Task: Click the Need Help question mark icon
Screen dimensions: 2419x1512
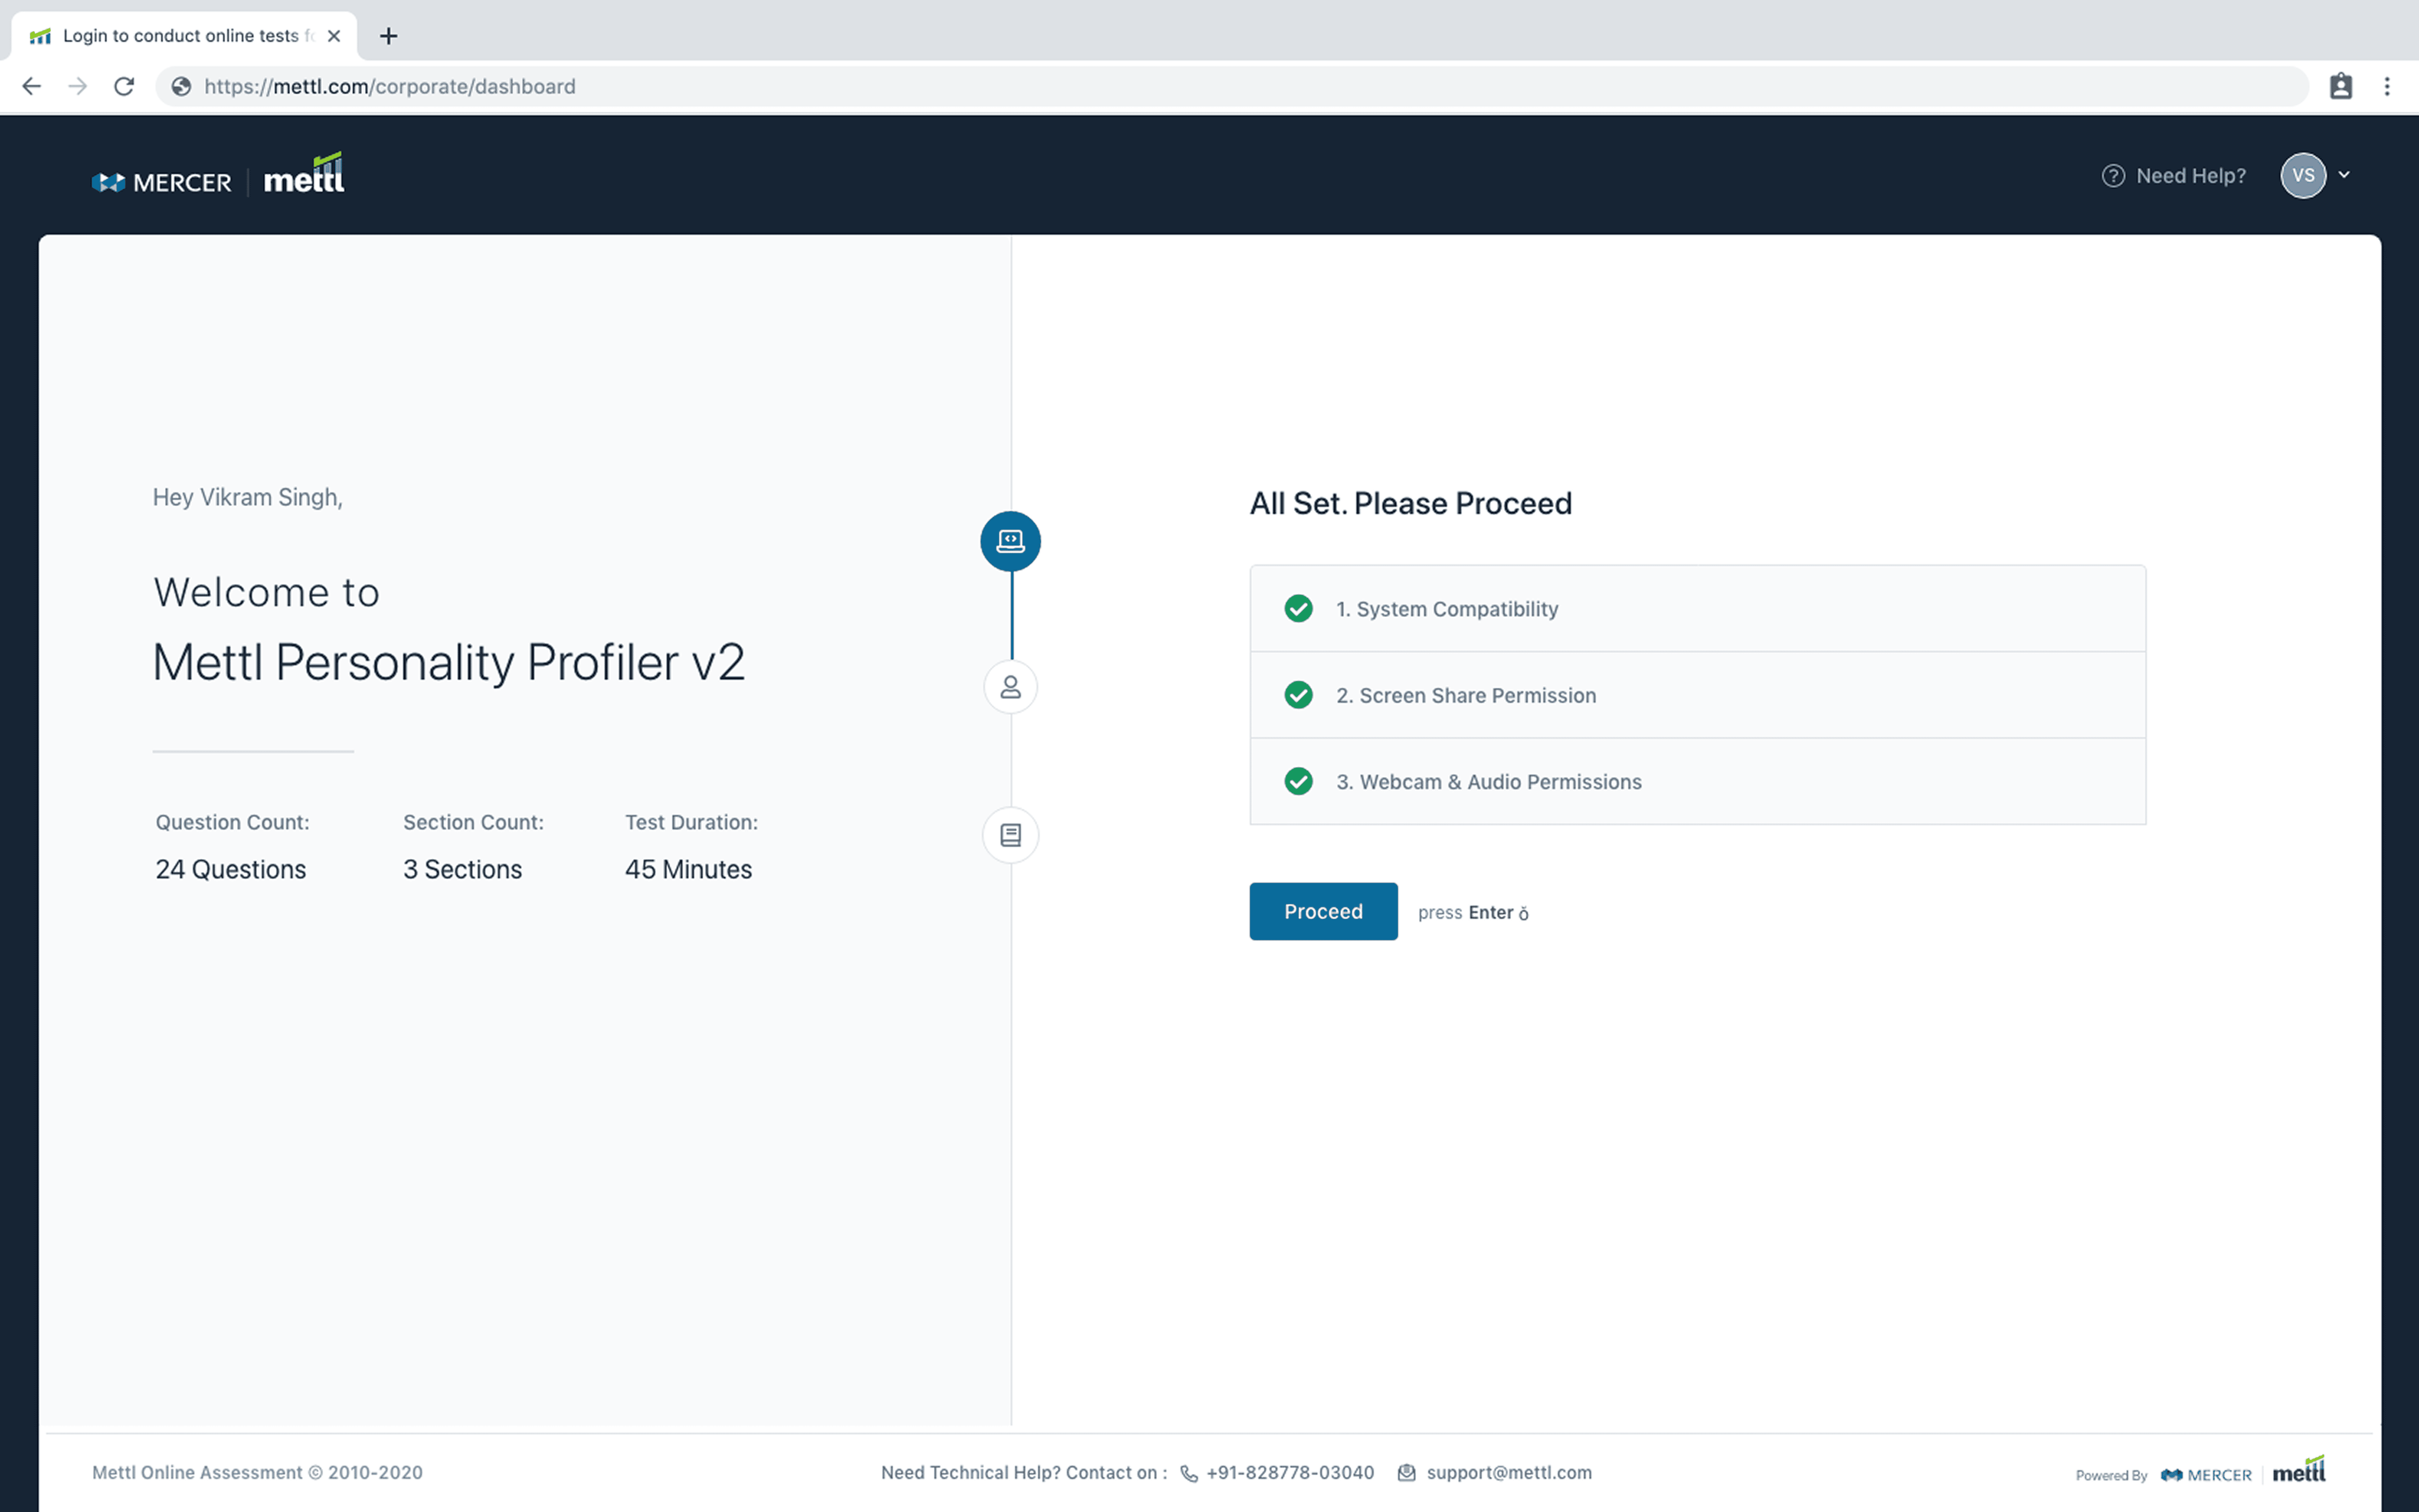Action: (x=2112, y=176)
